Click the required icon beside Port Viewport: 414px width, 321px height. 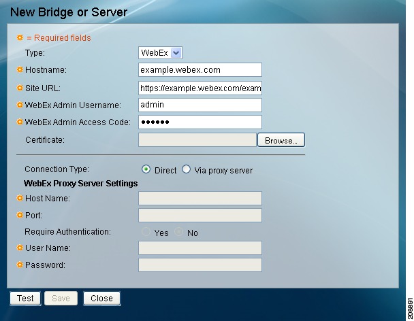20,215
